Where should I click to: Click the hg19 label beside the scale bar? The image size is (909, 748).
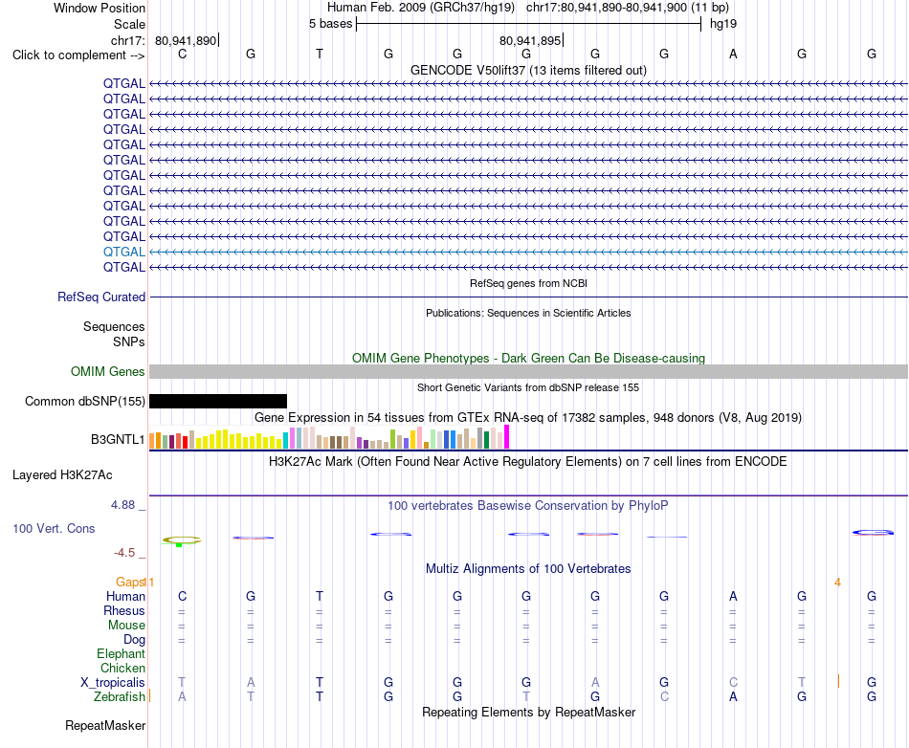pyautogui.click(x=723, y=24)
